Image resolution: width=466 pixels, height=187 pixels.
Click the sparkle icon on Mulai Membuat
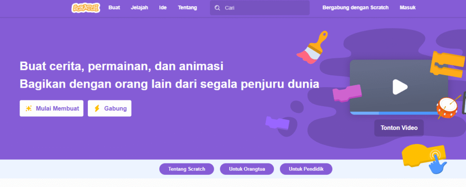[x=29, y=108]
